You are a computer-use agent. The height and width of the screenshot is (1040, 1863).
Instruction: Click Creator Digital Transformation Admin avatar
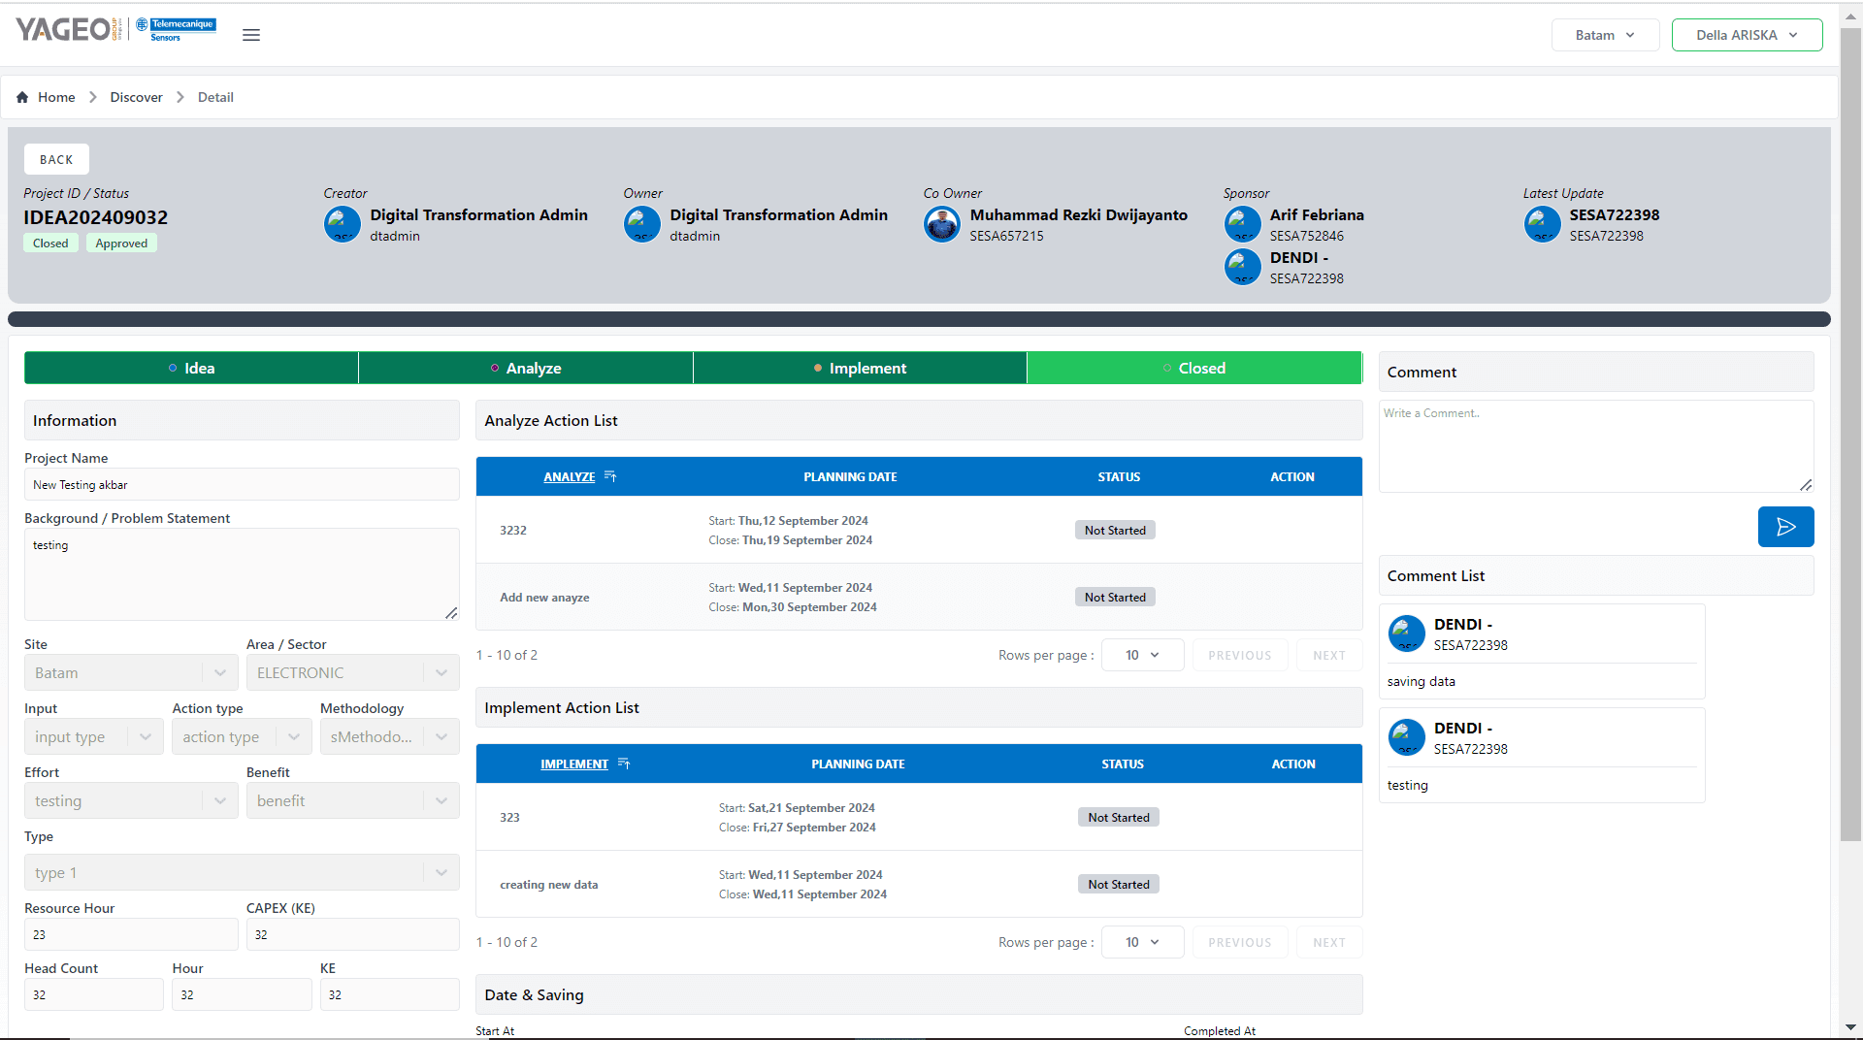point(342,224)
